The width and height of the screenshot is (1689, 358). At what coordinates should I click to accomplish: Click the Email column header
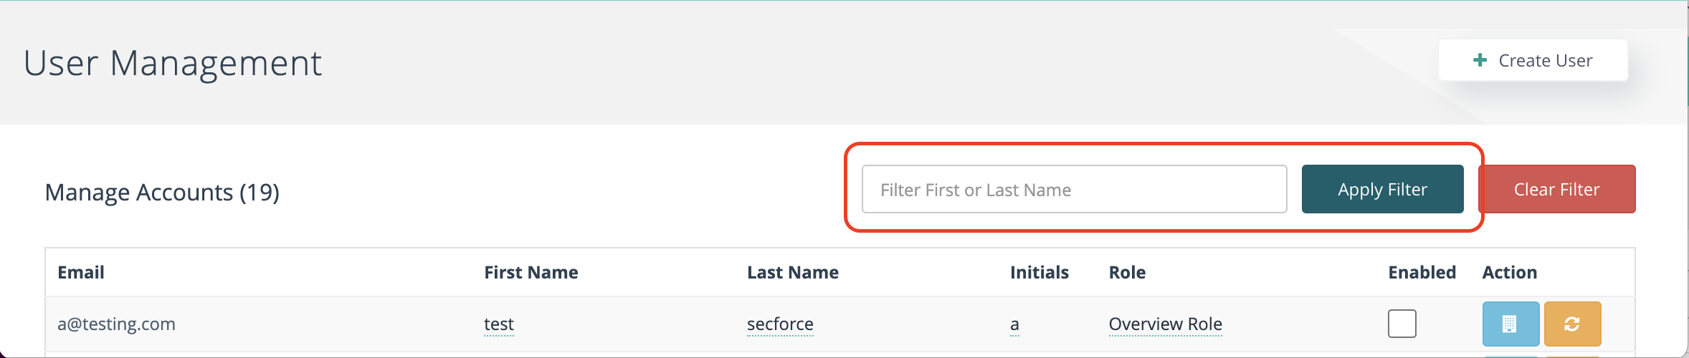[x=81, y=272]
